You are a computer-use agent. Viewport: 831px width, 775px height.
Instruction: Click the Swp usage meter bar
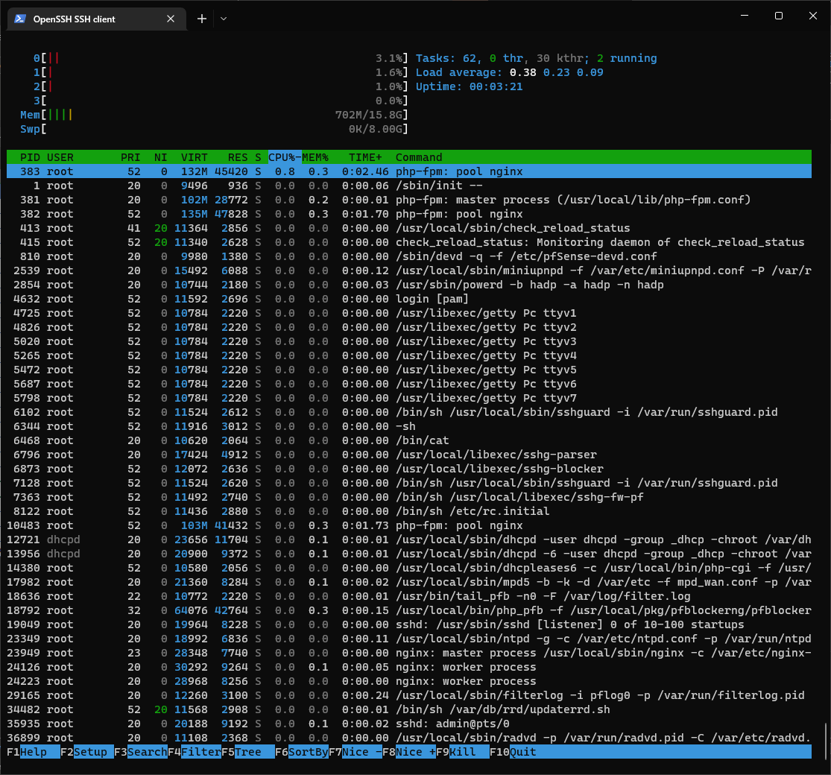point(214,129)
